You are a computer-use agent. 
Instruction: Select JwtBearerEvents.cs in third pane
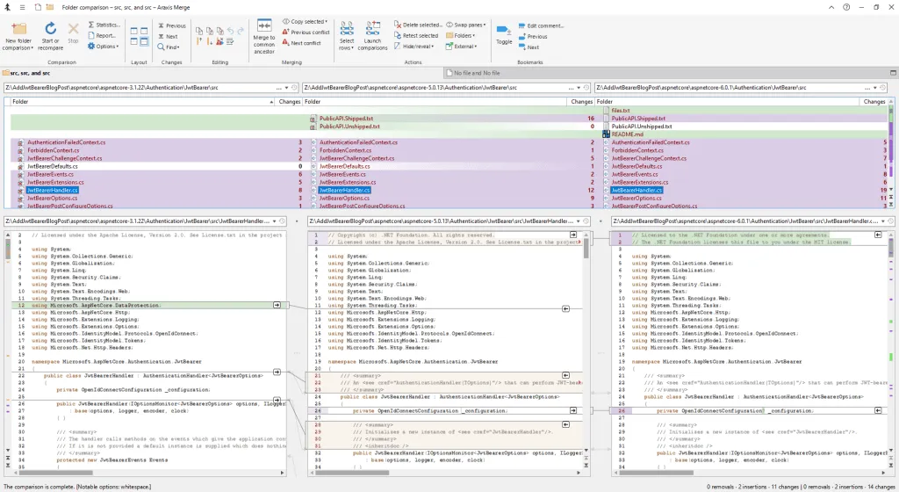pos(635,174)
